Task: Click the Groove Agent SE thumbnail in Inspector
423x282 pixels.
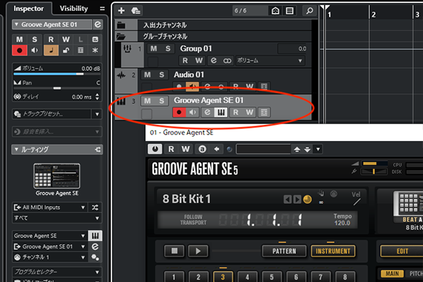Action: coord(57,176)
